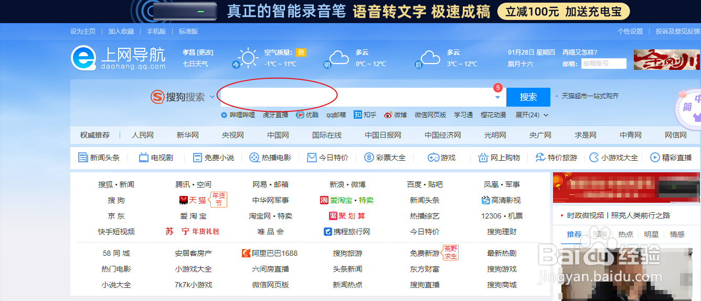701x301 pixels.
Task: Click the 搜索 button
Action: click(528, 97)
